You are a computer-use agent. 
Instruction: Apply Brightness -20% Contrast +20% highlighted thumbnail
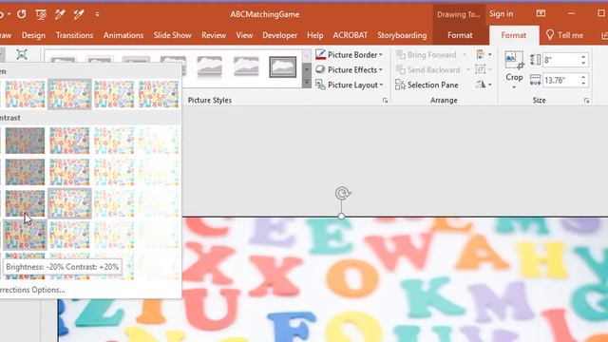click(x=25, y=235)
